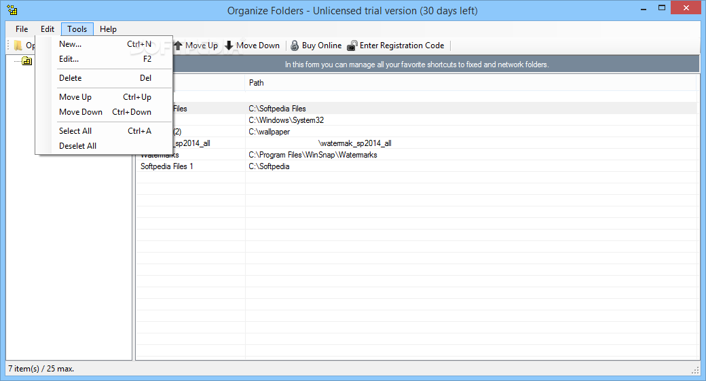Click the app icon in title bar
Screen dimensions: 706x381
12,10
